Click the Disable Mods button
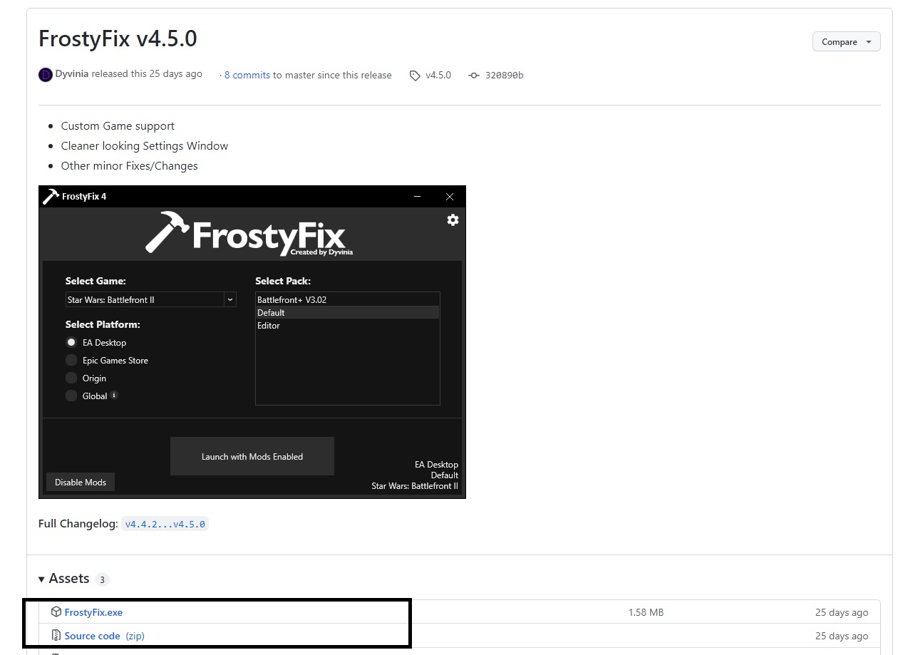Screen dimensions: 903x655 click(81, 483)
